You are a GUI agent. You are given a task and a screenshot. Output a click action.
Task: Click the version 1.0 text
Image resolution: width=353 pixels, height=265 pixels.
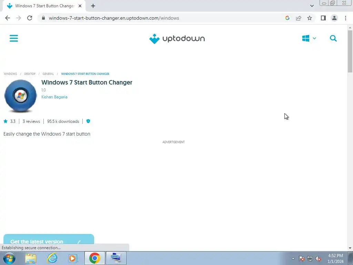[x=43, y=90]
